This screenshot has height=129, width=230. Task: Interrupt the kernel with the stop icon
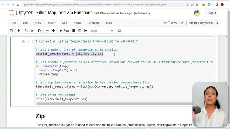[73, 31]
